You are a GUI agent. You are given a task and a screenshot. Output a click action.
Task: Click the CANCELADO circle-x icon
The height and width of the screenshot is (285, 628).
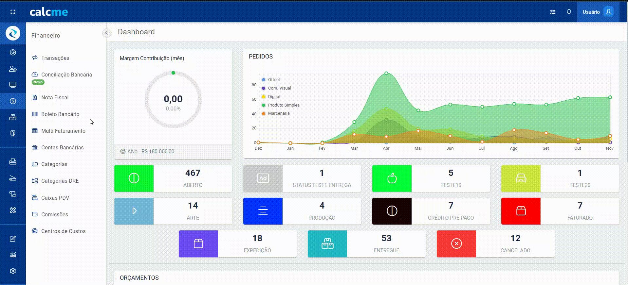[456, 244]
